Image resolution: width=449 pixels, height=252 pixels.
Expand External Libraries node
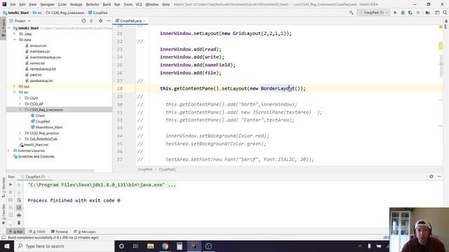(9, 150)
